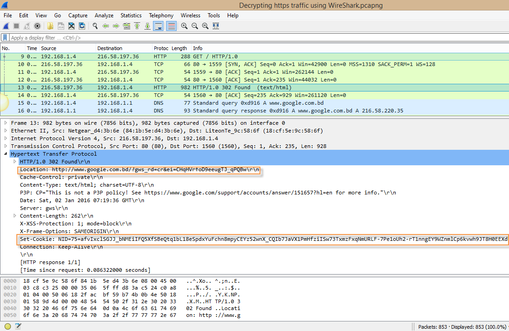Open the View menu

[41, 15]
